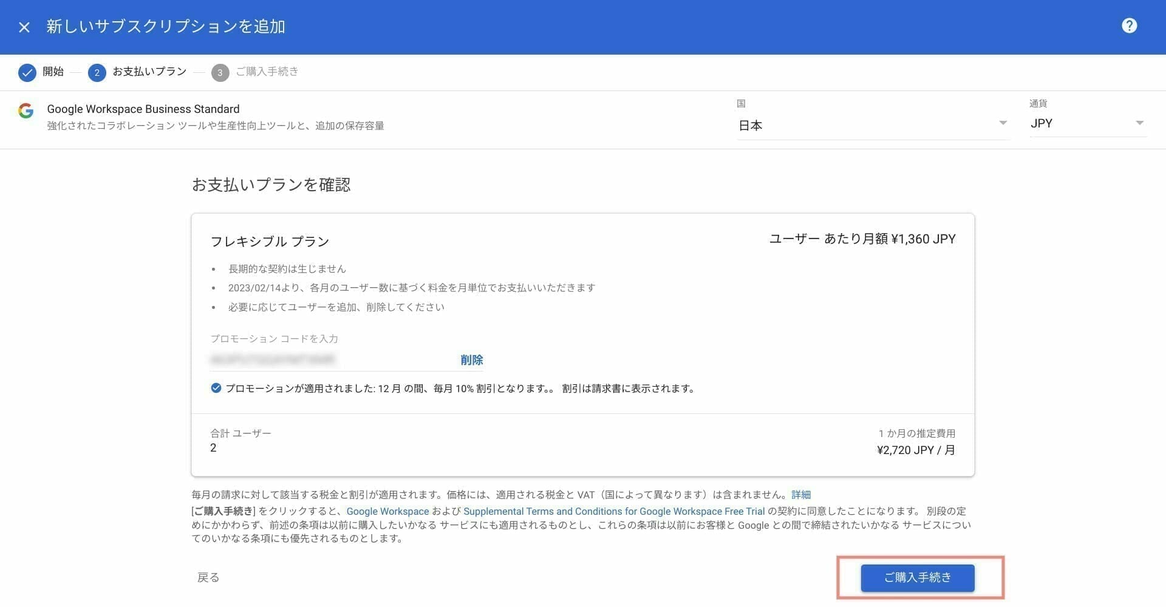Click the フレキシブル プラン heading

(x=270, y=242)
